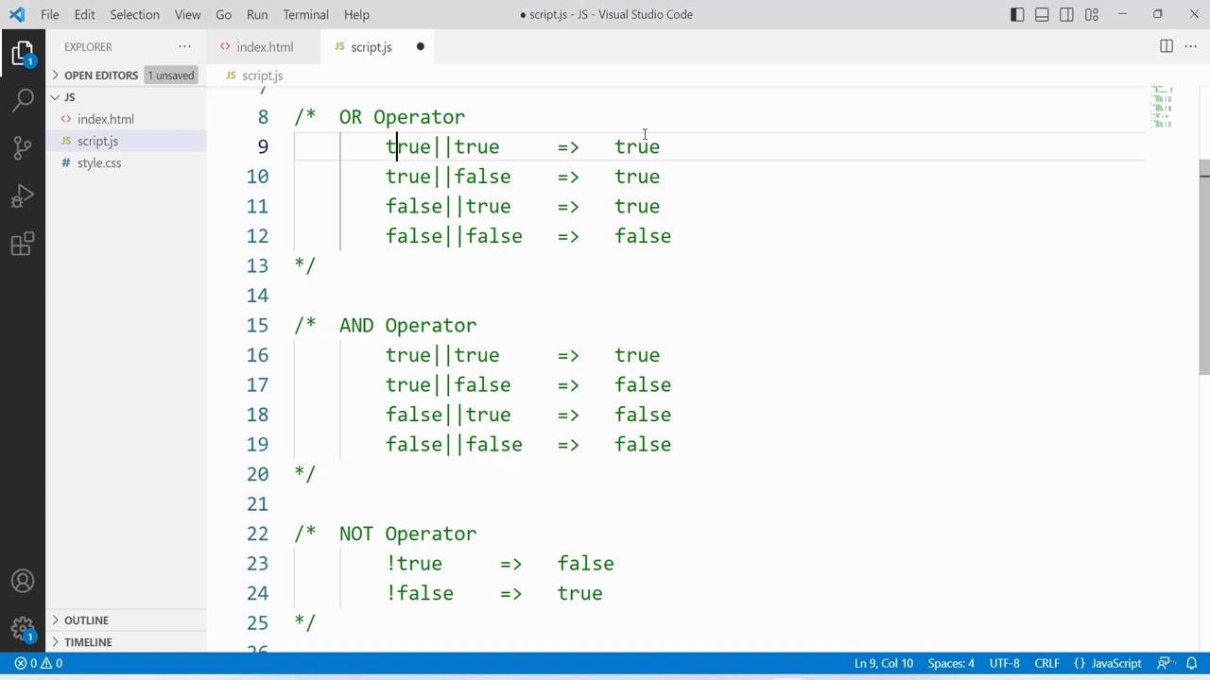Open the Help menu
This screenshot has width=1210, height=680.
[x=356, y=14]
